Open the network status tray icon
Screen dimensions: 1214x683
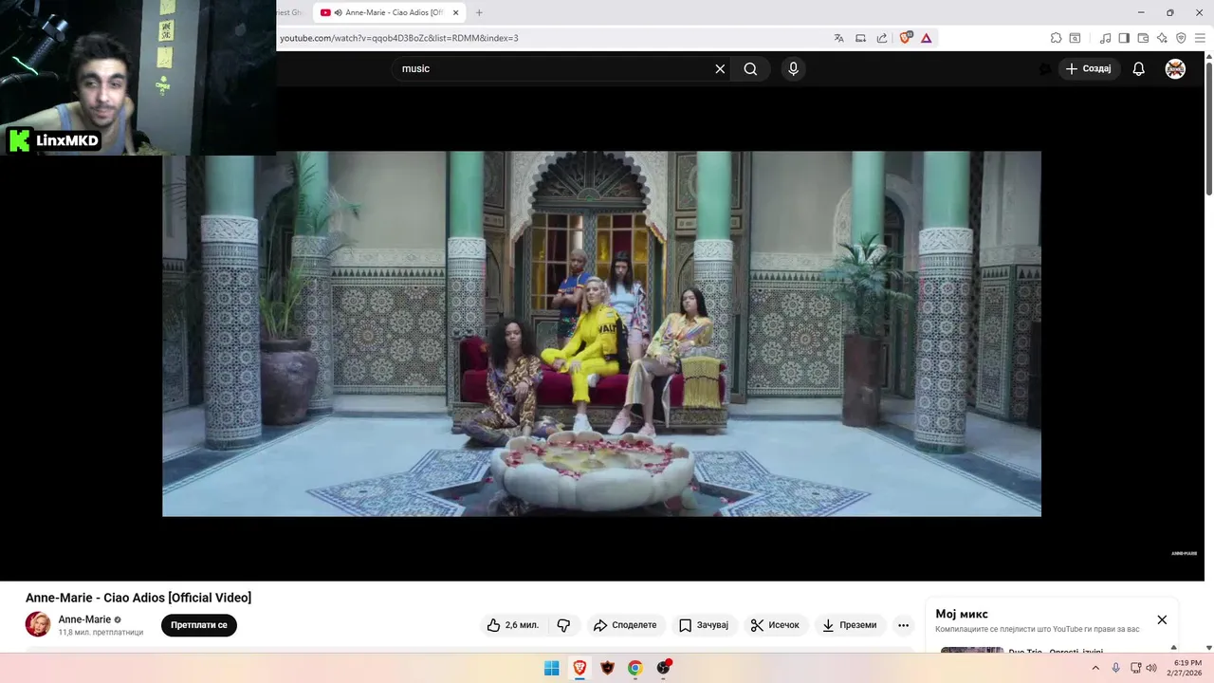(1135, 668)
